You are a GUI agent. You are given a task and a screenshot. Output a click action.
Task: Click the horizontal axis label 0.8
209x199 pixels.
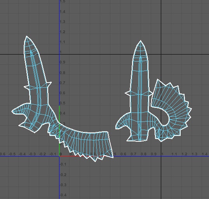[x=144, y=154]
